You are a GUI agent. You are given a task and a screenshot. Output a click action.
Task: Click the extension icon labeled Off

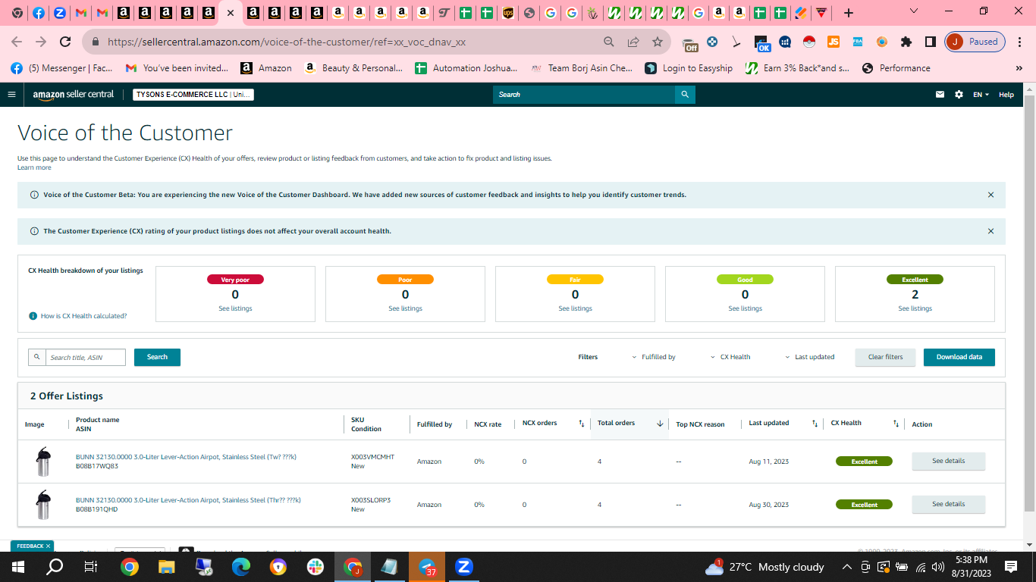click(x=690, y=44)
